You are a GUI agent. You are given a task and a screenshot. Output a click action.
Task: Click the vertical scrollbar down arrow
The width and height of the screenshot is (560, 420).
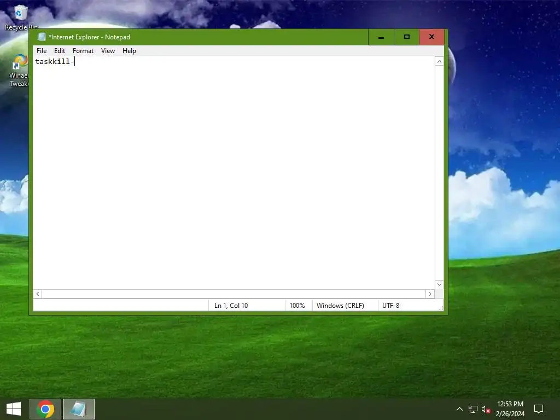click(439, 284)
